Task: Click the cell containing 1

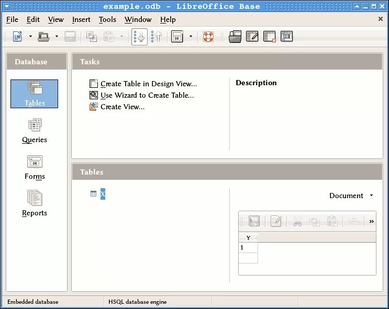Action: pos(248,248)
